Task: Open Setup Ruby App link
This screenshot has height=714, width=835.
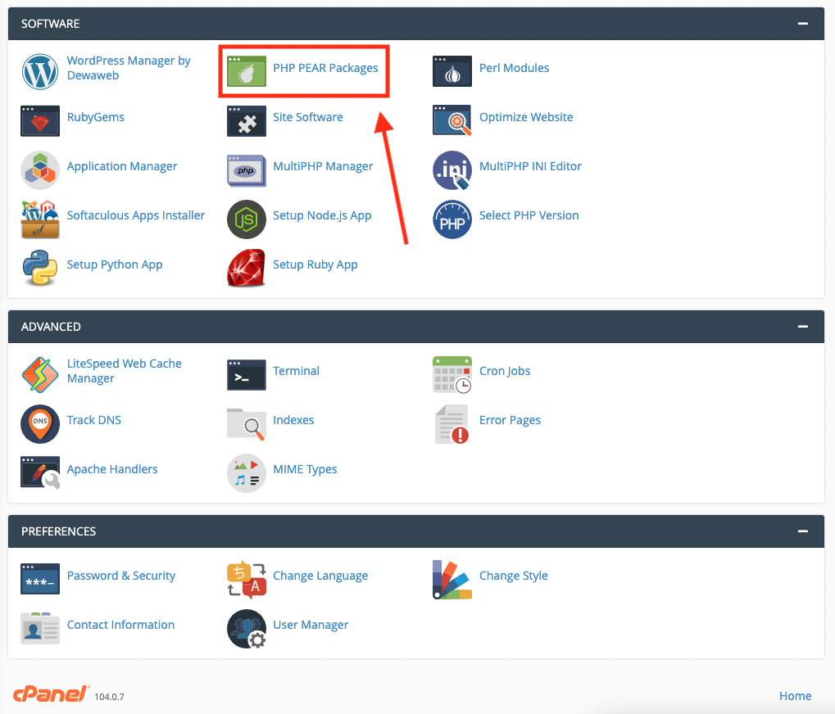Action: coord(315,265)
